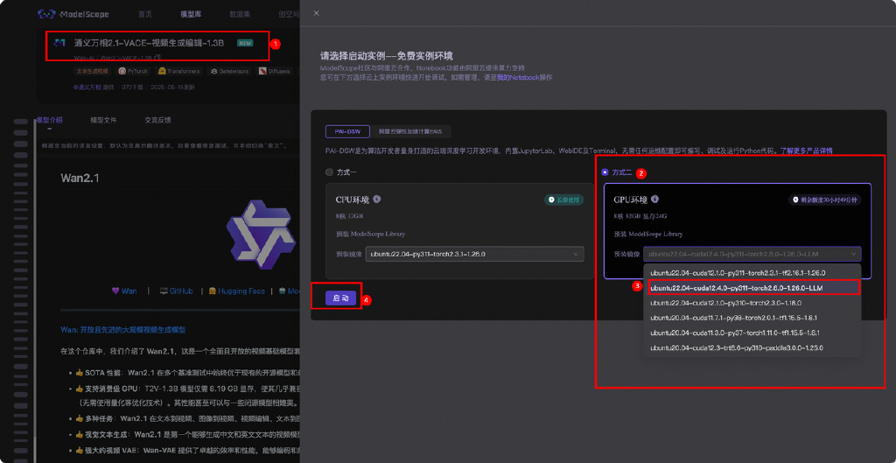The height and width of the screenshot is (463, 896).
Task: Choose ubuntu22.04-cuda12.4.0-py311-torch2.6.0-1.26.0-LLM option
Action: click(752, 288)
